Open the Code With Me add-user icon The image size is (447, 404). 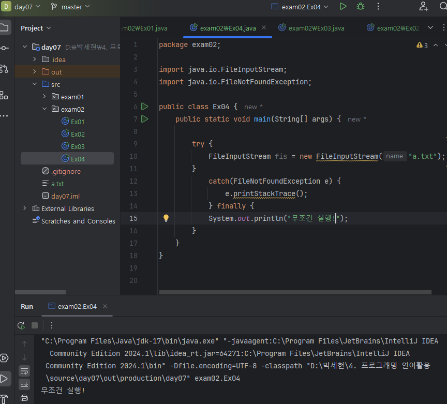(424, 7)
